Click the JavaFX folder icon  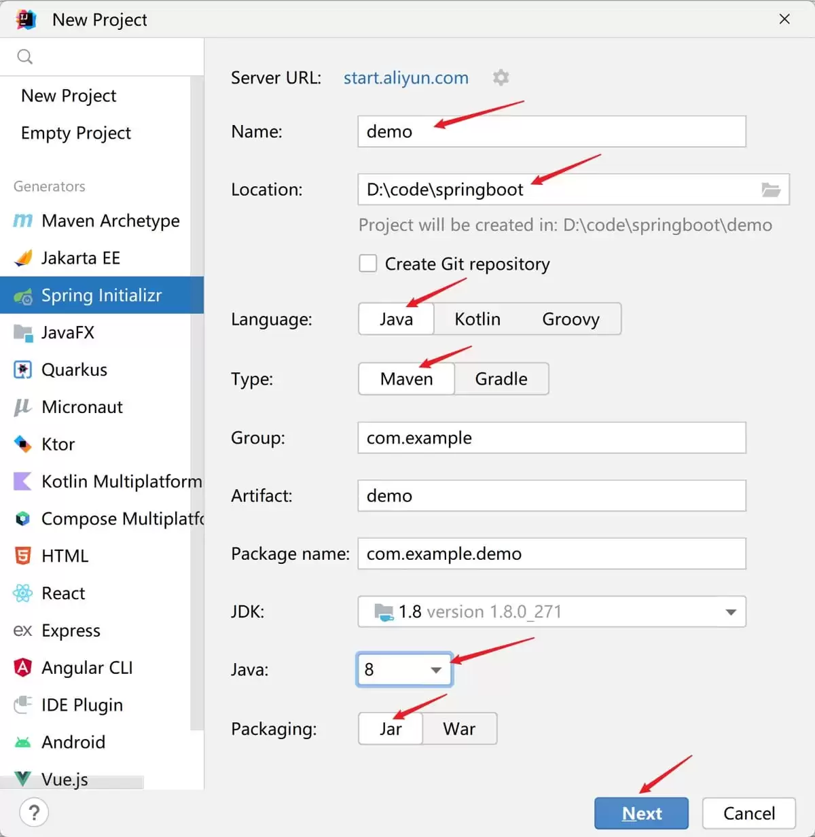pos(22,333)
